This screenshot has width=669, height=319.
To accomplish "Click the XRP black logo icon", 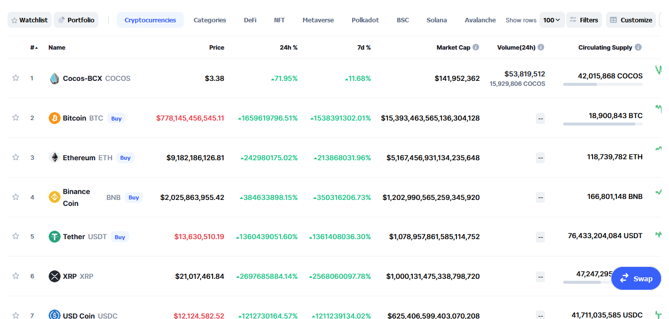I will click(x=55, y=276).
